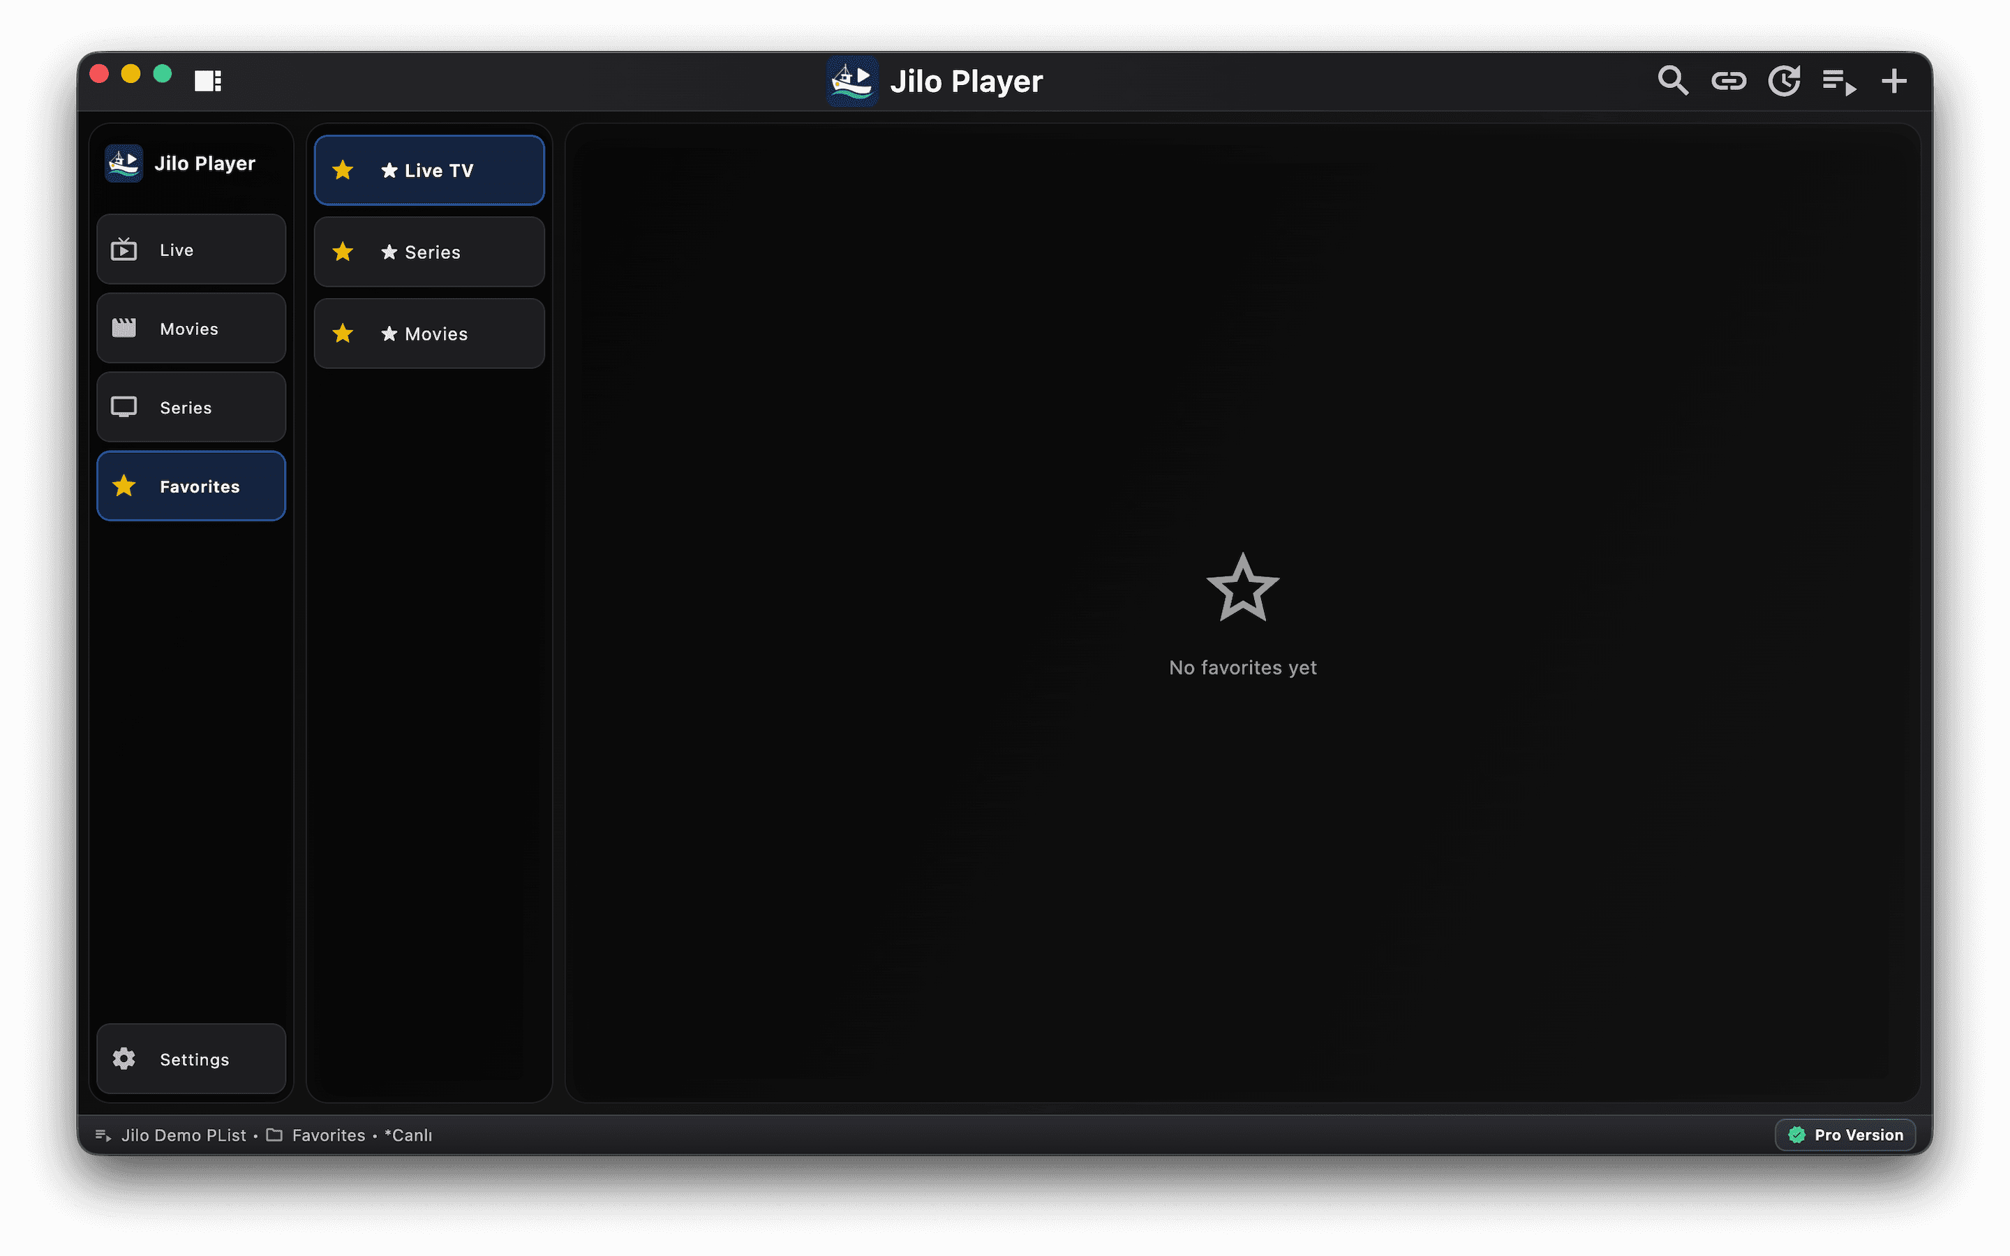The image size is (2010, 1256).
Task: Click the Pro Version badge
Action: pos(1845,1135)
